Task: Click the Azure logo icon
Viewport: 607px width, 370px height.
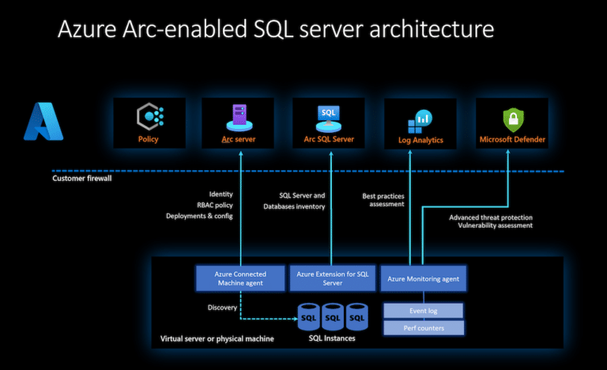Action: [x=43, y=121]
